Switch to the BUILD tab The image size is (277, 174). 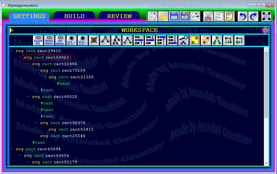pyautogui.click(x=74, y=16)
